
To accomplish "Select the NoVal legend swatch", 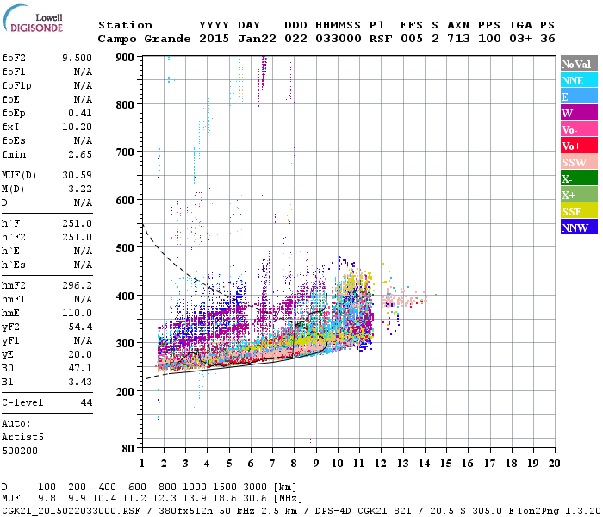I will point(579,64).
